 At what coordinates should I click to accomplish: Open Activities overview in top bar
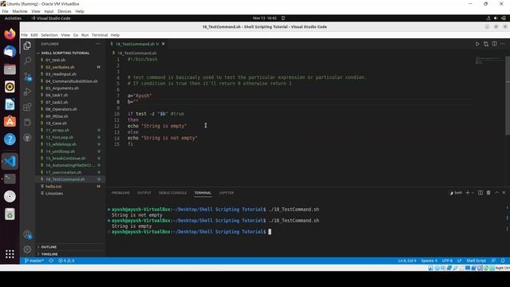pos(13,18)
